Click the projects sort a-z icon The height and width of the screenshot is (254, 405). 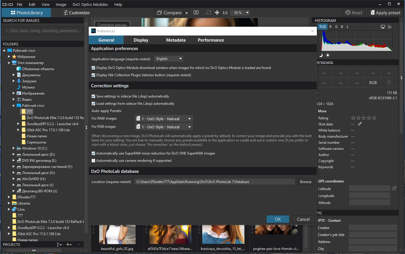pos(59,245)
